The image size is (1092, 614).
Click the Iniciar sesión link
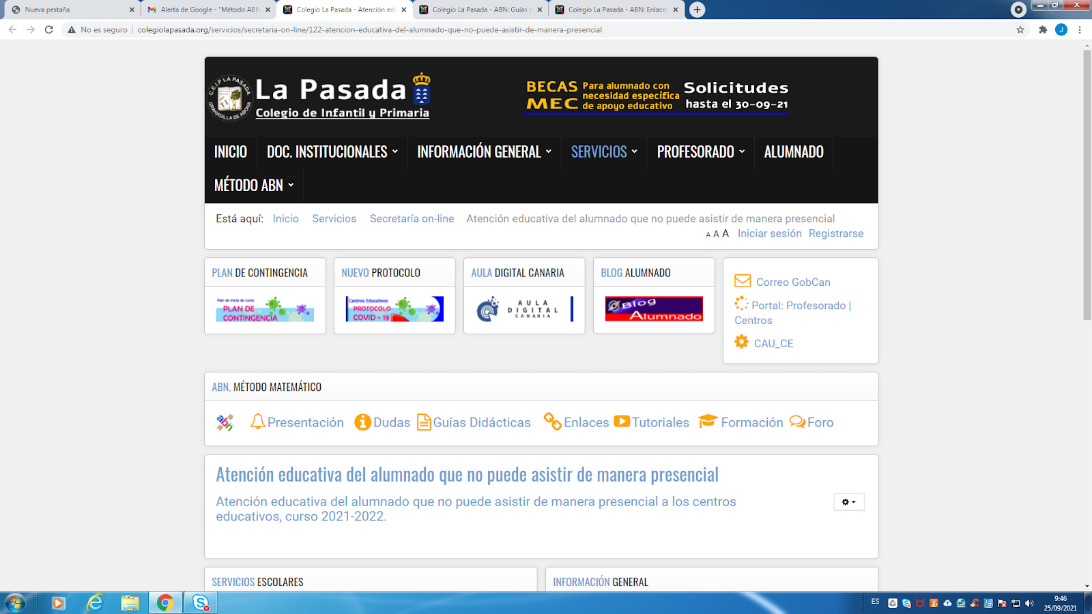click(769, 233)
